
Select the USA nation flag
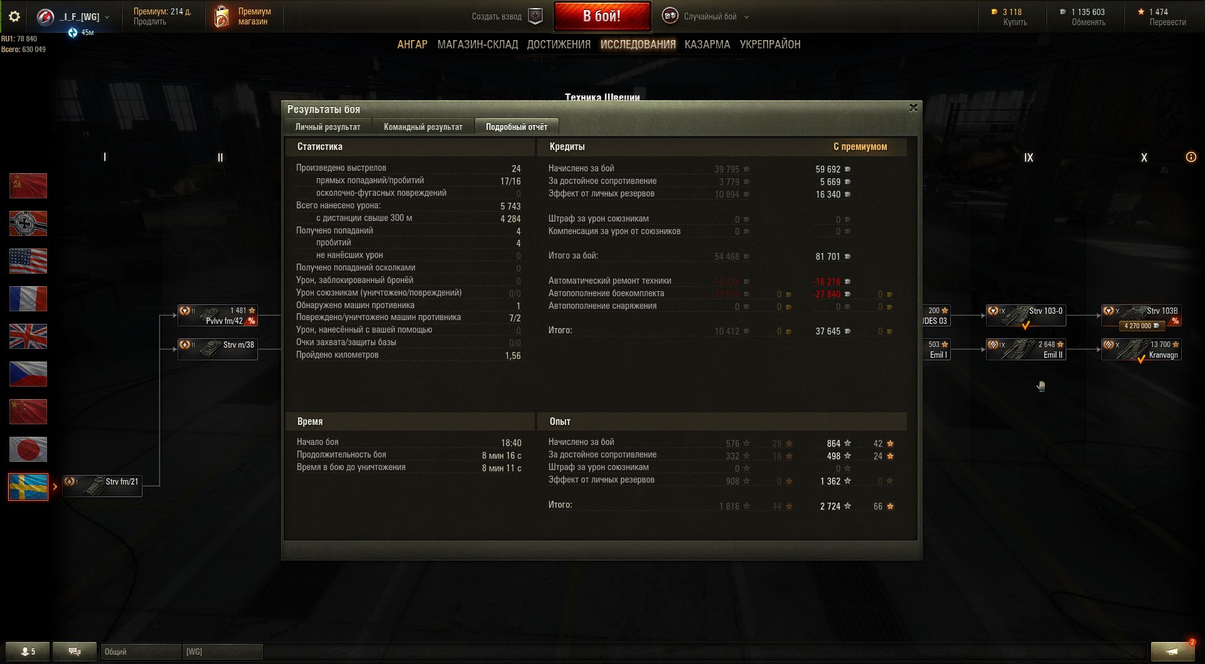(x=28, y=261)
